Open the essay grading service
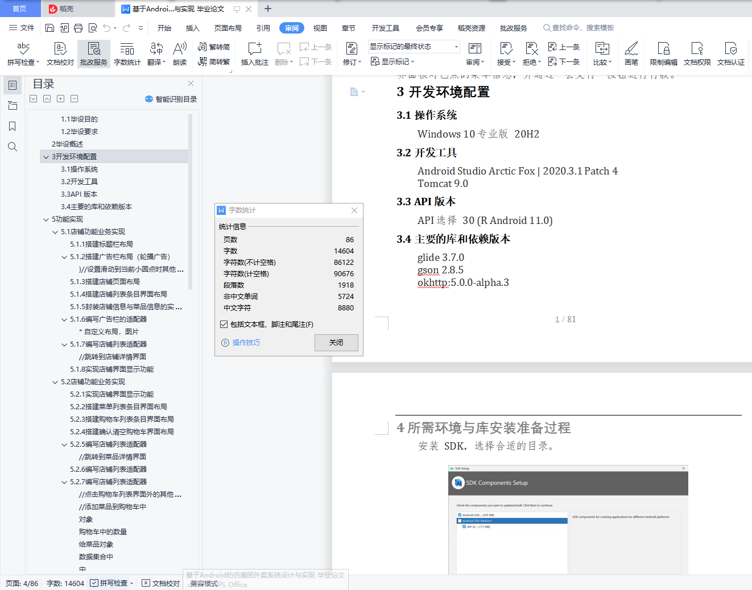The height and width of the screenshot is (590, 752). [x=94, y=54]
